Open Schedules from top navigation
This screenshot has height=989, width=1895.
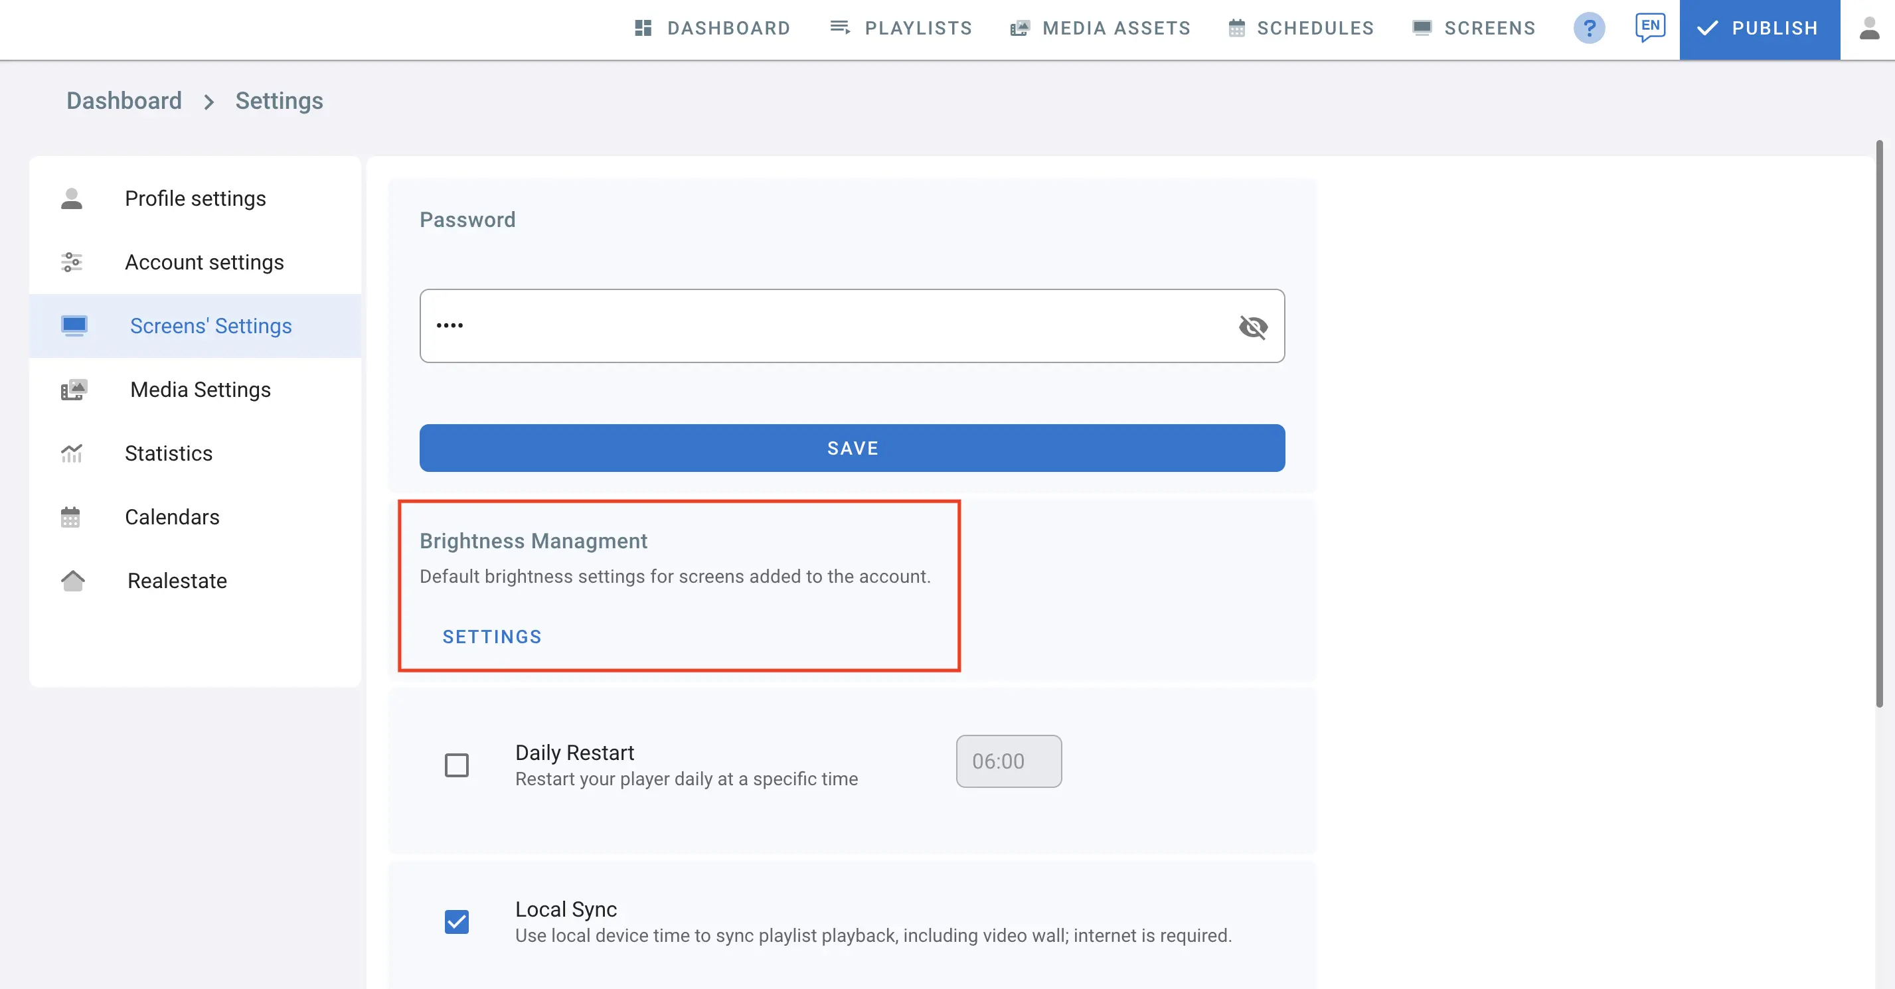click(1301, 29)
